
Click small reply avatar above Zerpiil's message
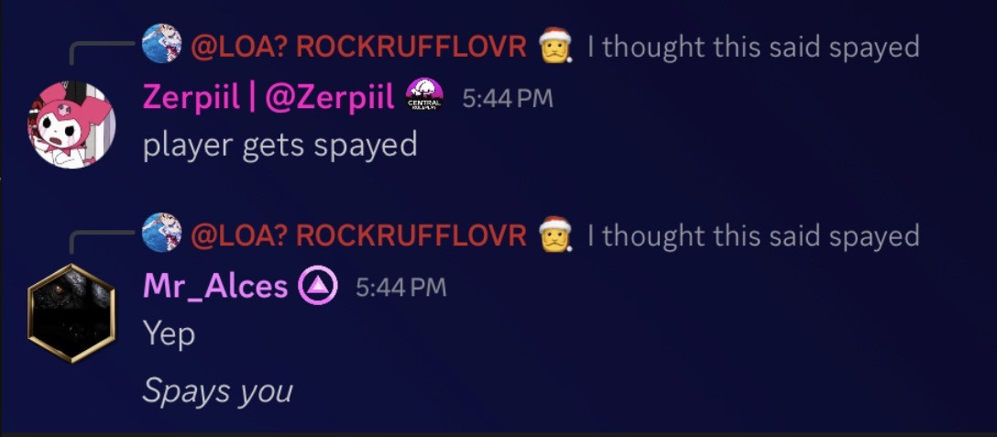coord(161,43)
